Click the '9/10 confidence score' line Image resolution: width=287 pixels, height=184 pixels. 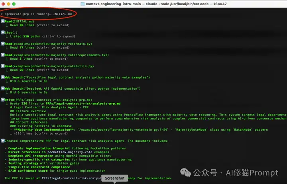click(55, 170)
